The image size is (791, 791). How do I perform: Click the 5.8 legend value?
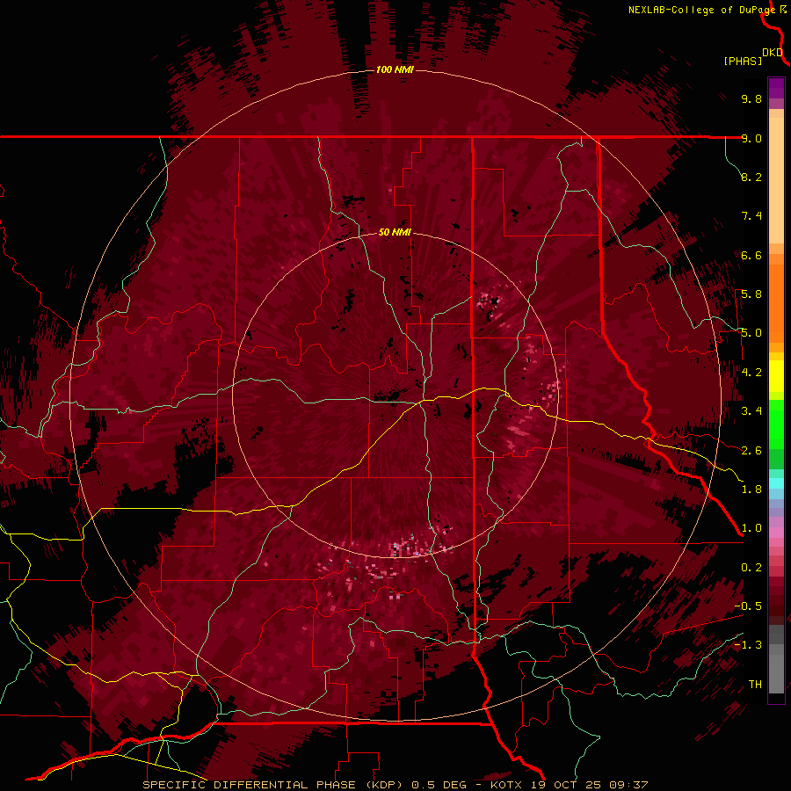751,294
